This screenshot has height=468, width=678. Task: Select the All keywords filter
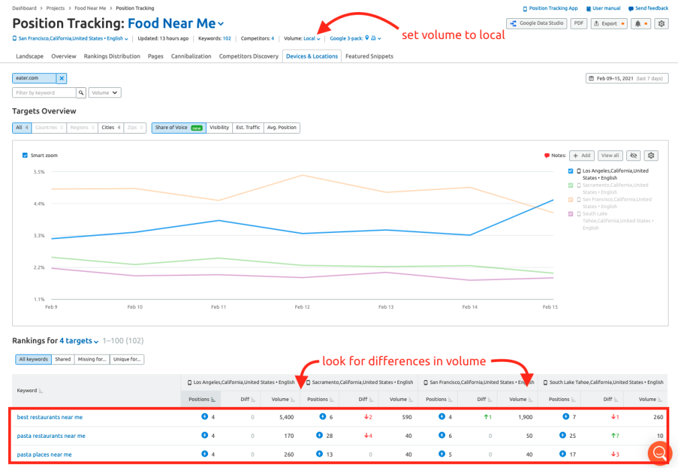34,359
